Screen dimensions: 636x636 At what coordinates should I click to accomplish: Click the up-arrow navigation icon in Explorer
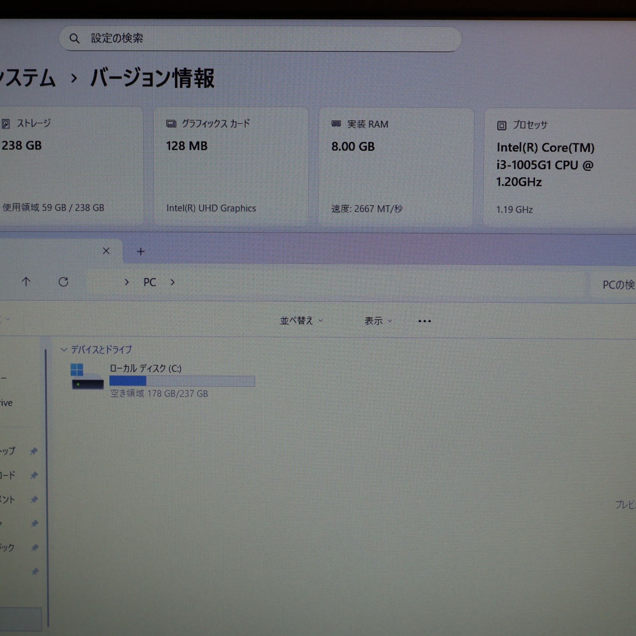(26, 282)
